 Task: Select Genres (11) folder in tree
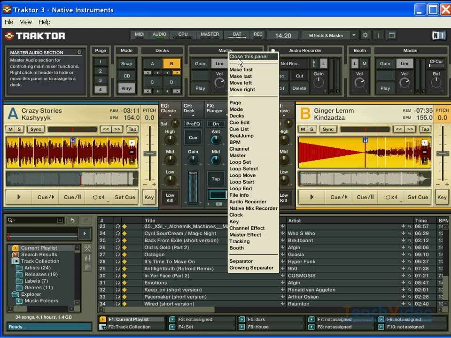tap(39, 287)
